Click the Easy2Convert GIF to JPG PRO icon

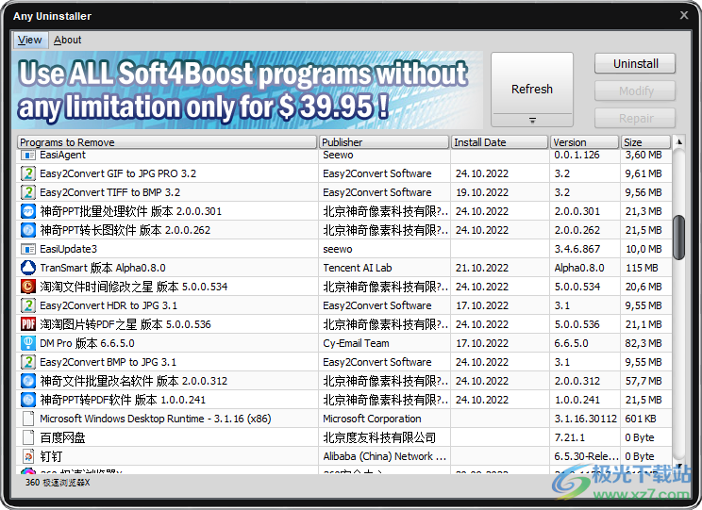point(28,173)
